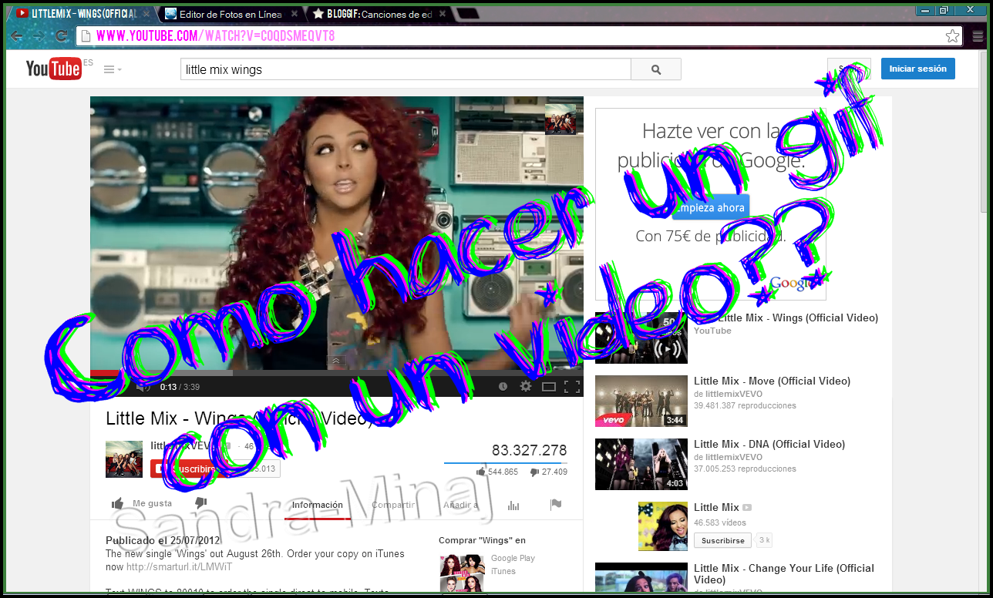Open a new browser tab
Screen dimensions: 993x598
point(467,14)
